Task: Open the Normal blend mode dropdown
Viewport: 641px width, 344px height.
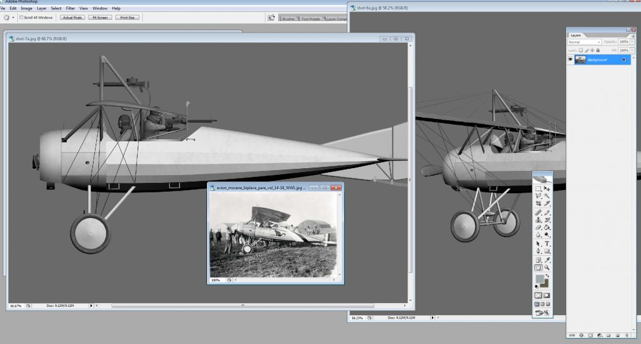Action: [x=584, y=42]
